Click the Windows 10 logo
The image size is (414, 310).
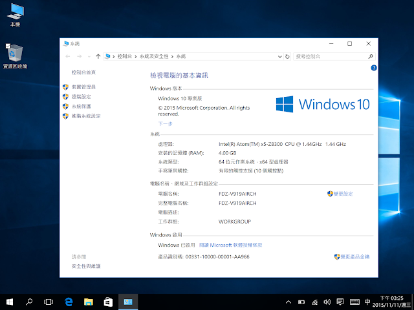[323, 104]
